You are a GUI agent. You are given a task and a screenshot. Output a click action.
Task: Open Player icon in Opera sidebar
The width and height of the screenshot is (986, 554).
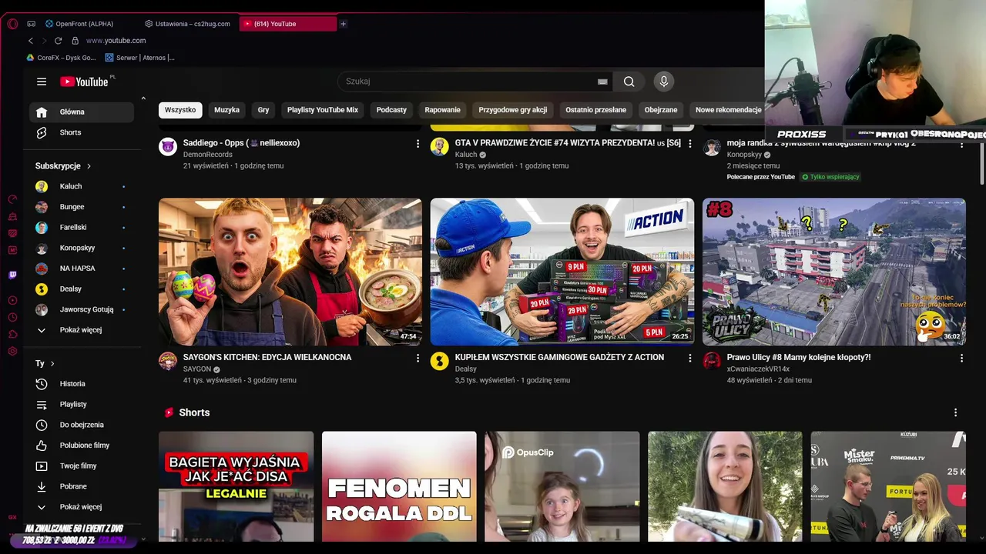tap(12, 300)
